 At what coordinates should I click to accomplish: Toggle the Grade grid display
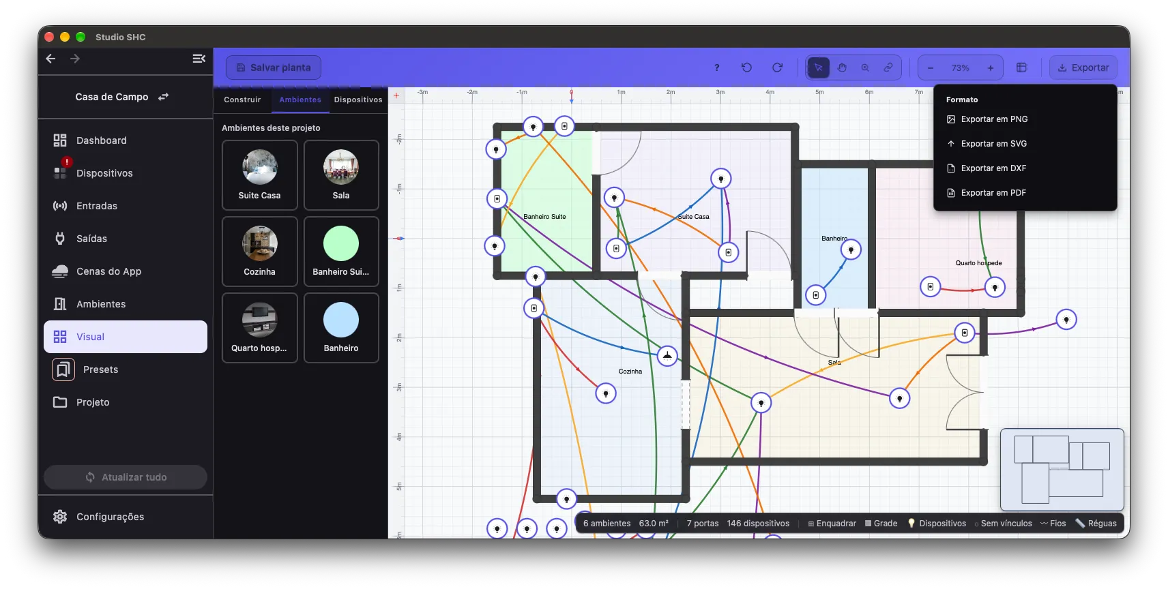[881, 524]
